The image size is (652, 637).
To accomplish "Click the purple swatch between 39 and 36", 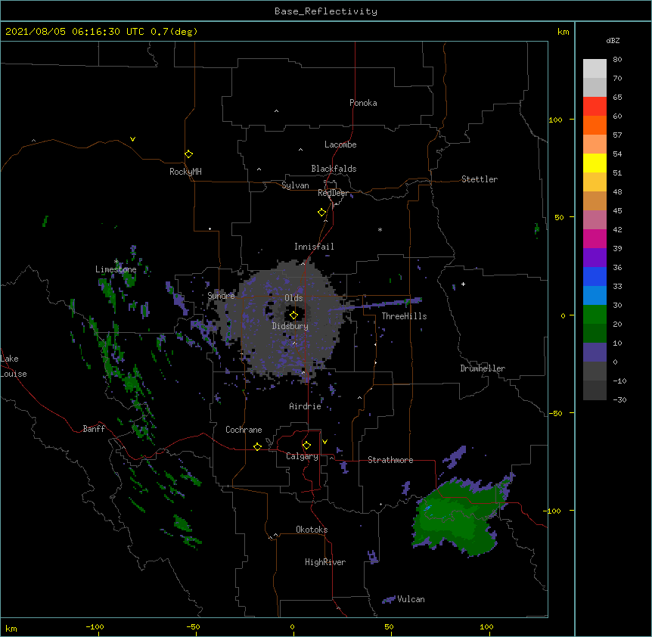I will (x=595, y=258).
